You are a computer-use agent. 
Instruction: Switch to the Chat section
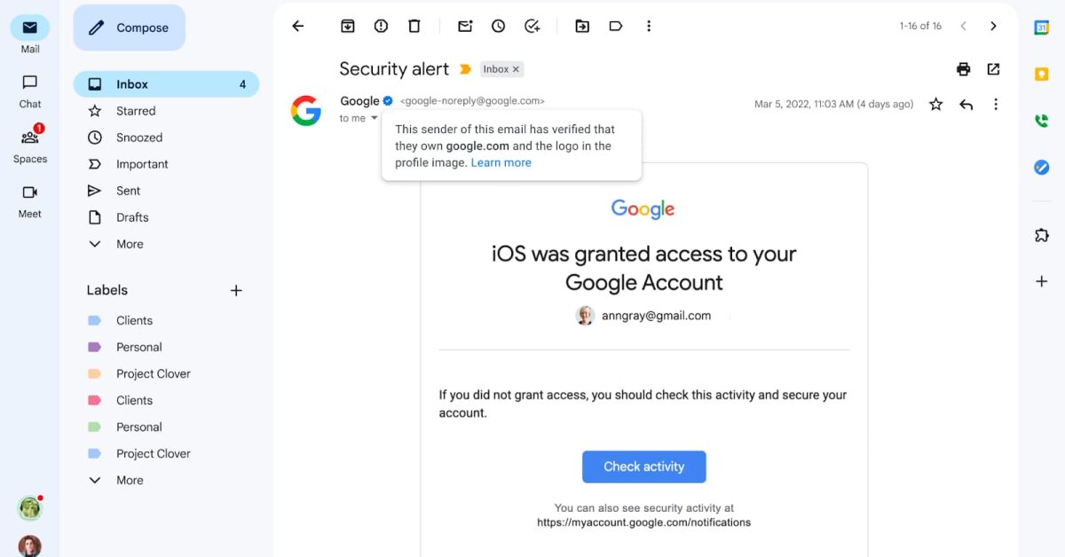click(x=29, y=91)
